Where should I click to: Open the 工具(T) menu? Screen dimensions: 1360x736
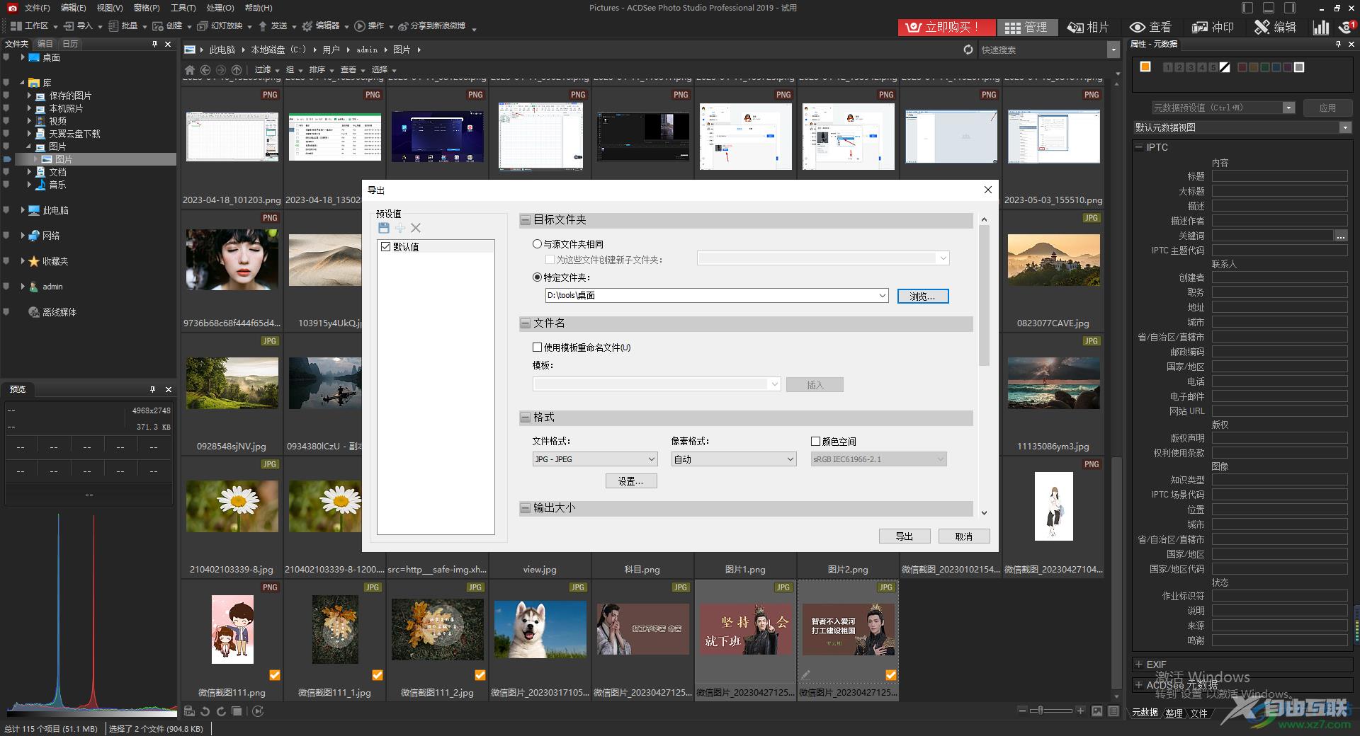183,8
